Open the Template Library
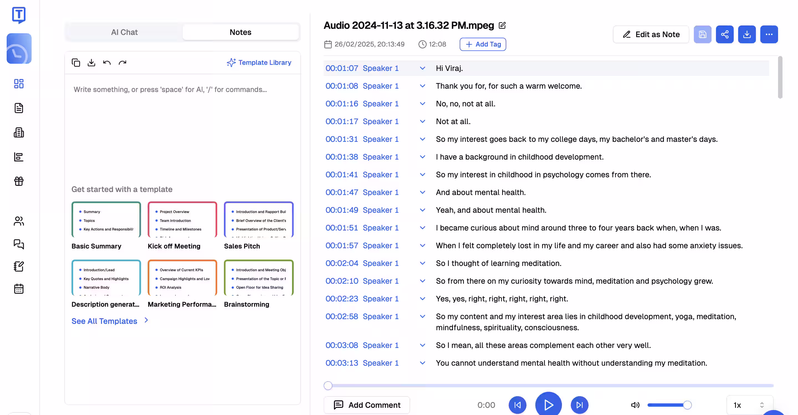Image resolution: width=798 pixels, height=415 pixels. click(x=259, y=63)
